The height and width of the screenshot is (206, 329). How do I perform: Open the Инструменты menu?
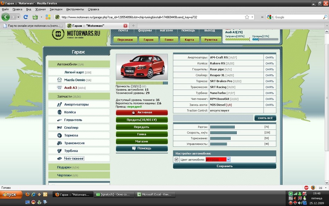point(75,9)
